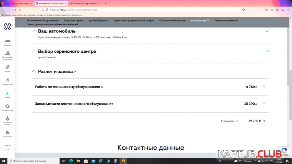
Task: Click info icon next to Расчет и заявка
Action: pyautogui.click(x=75, y=72)
